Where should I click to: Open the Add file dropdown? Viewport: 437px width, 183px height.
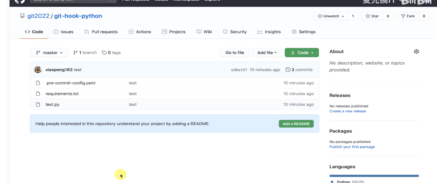point(267,53)
